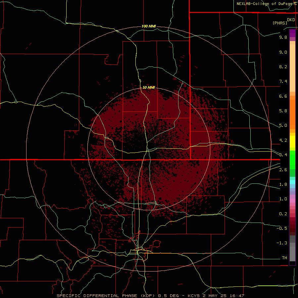Select the 100 NMI range ring label
Image resolution: width=298 pixels, height=298 pixels.
(149, 26)
